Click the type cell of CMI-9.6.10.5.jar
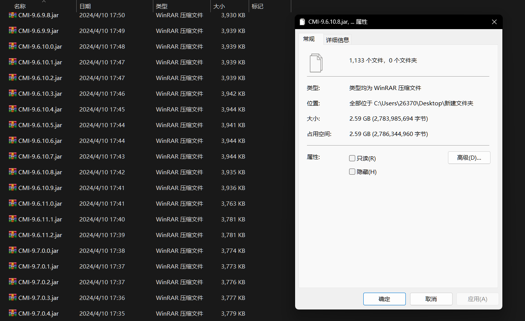The image size is (525, 321). [x=179, y=125]
